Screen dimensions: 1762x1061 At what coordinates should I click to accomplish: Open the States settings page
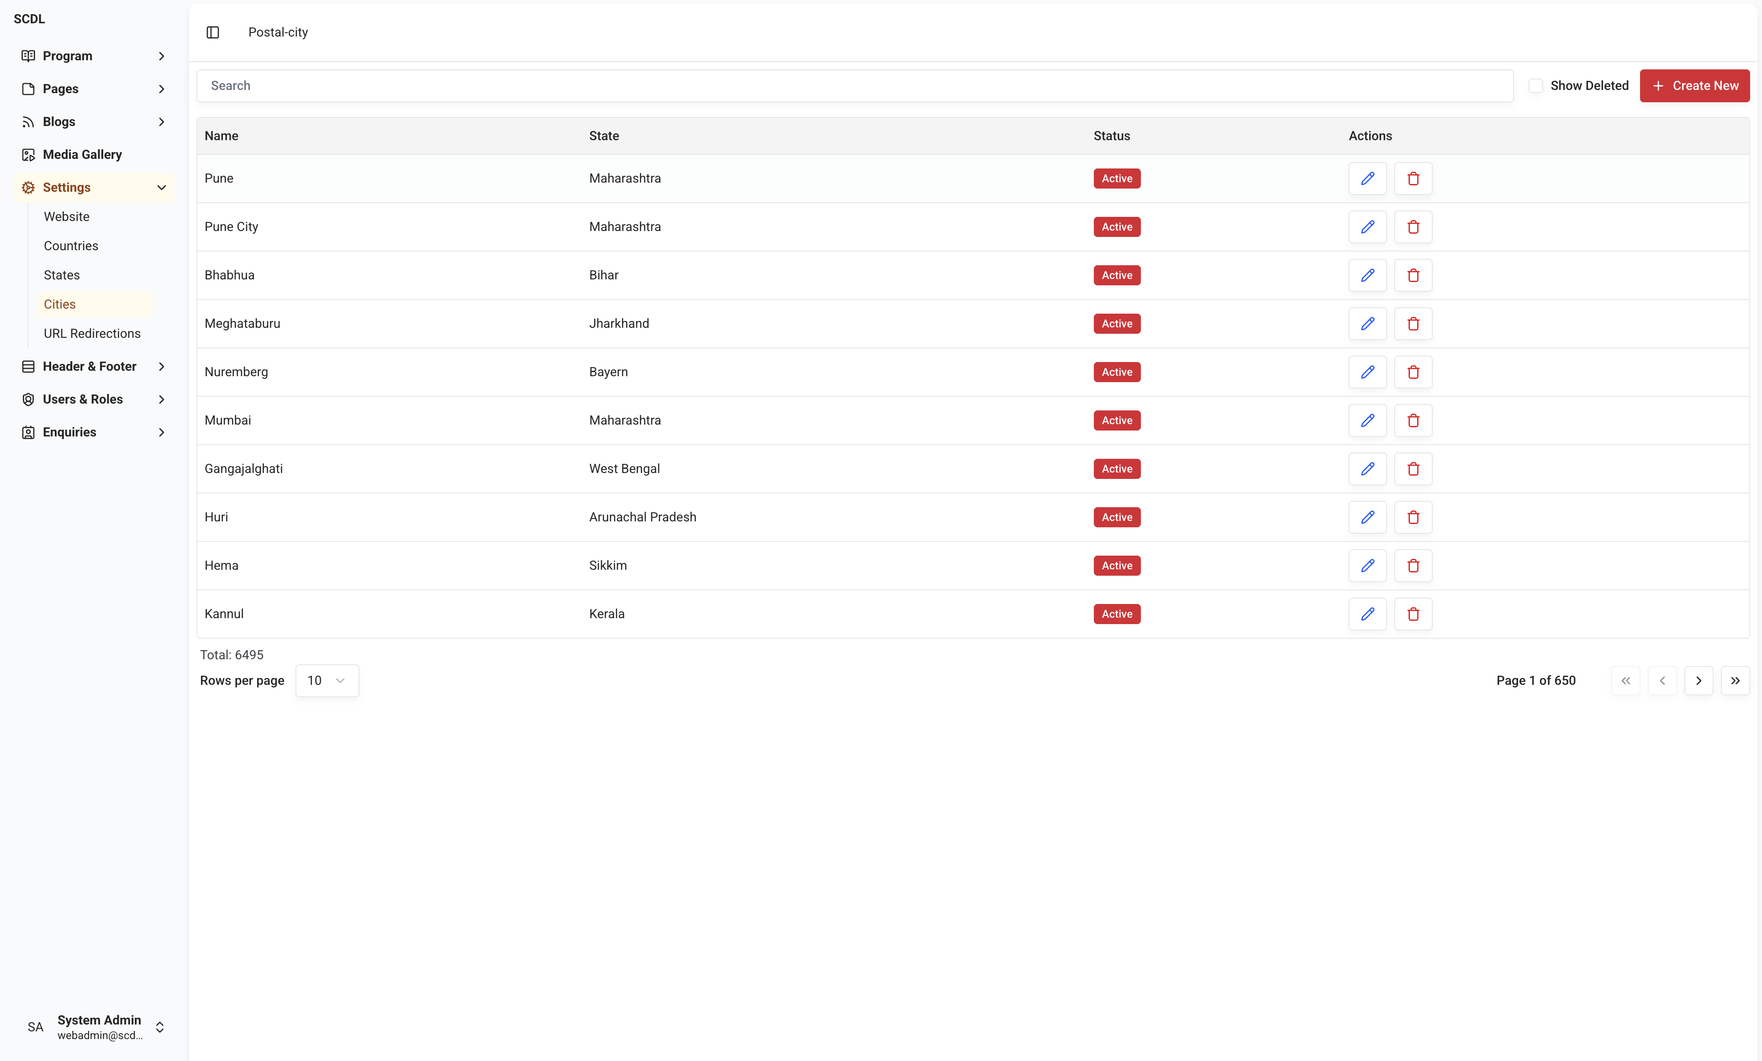(62, 275)
